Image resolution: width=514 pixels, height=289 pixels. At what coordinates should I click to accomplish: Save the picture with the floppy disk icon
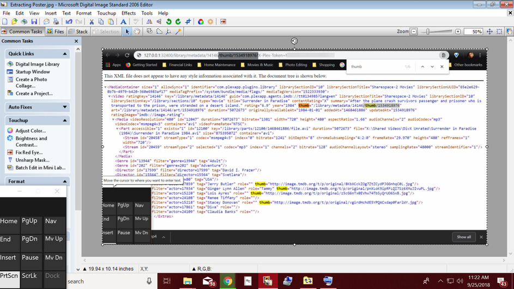34,22
